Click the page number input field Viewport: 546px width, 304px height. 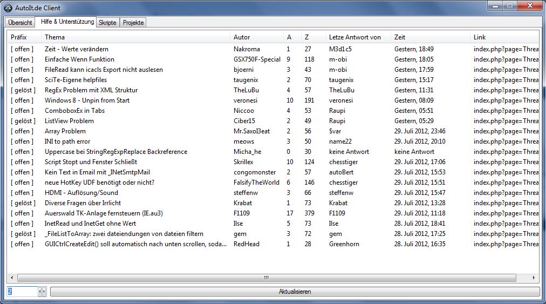pos(22,292)
